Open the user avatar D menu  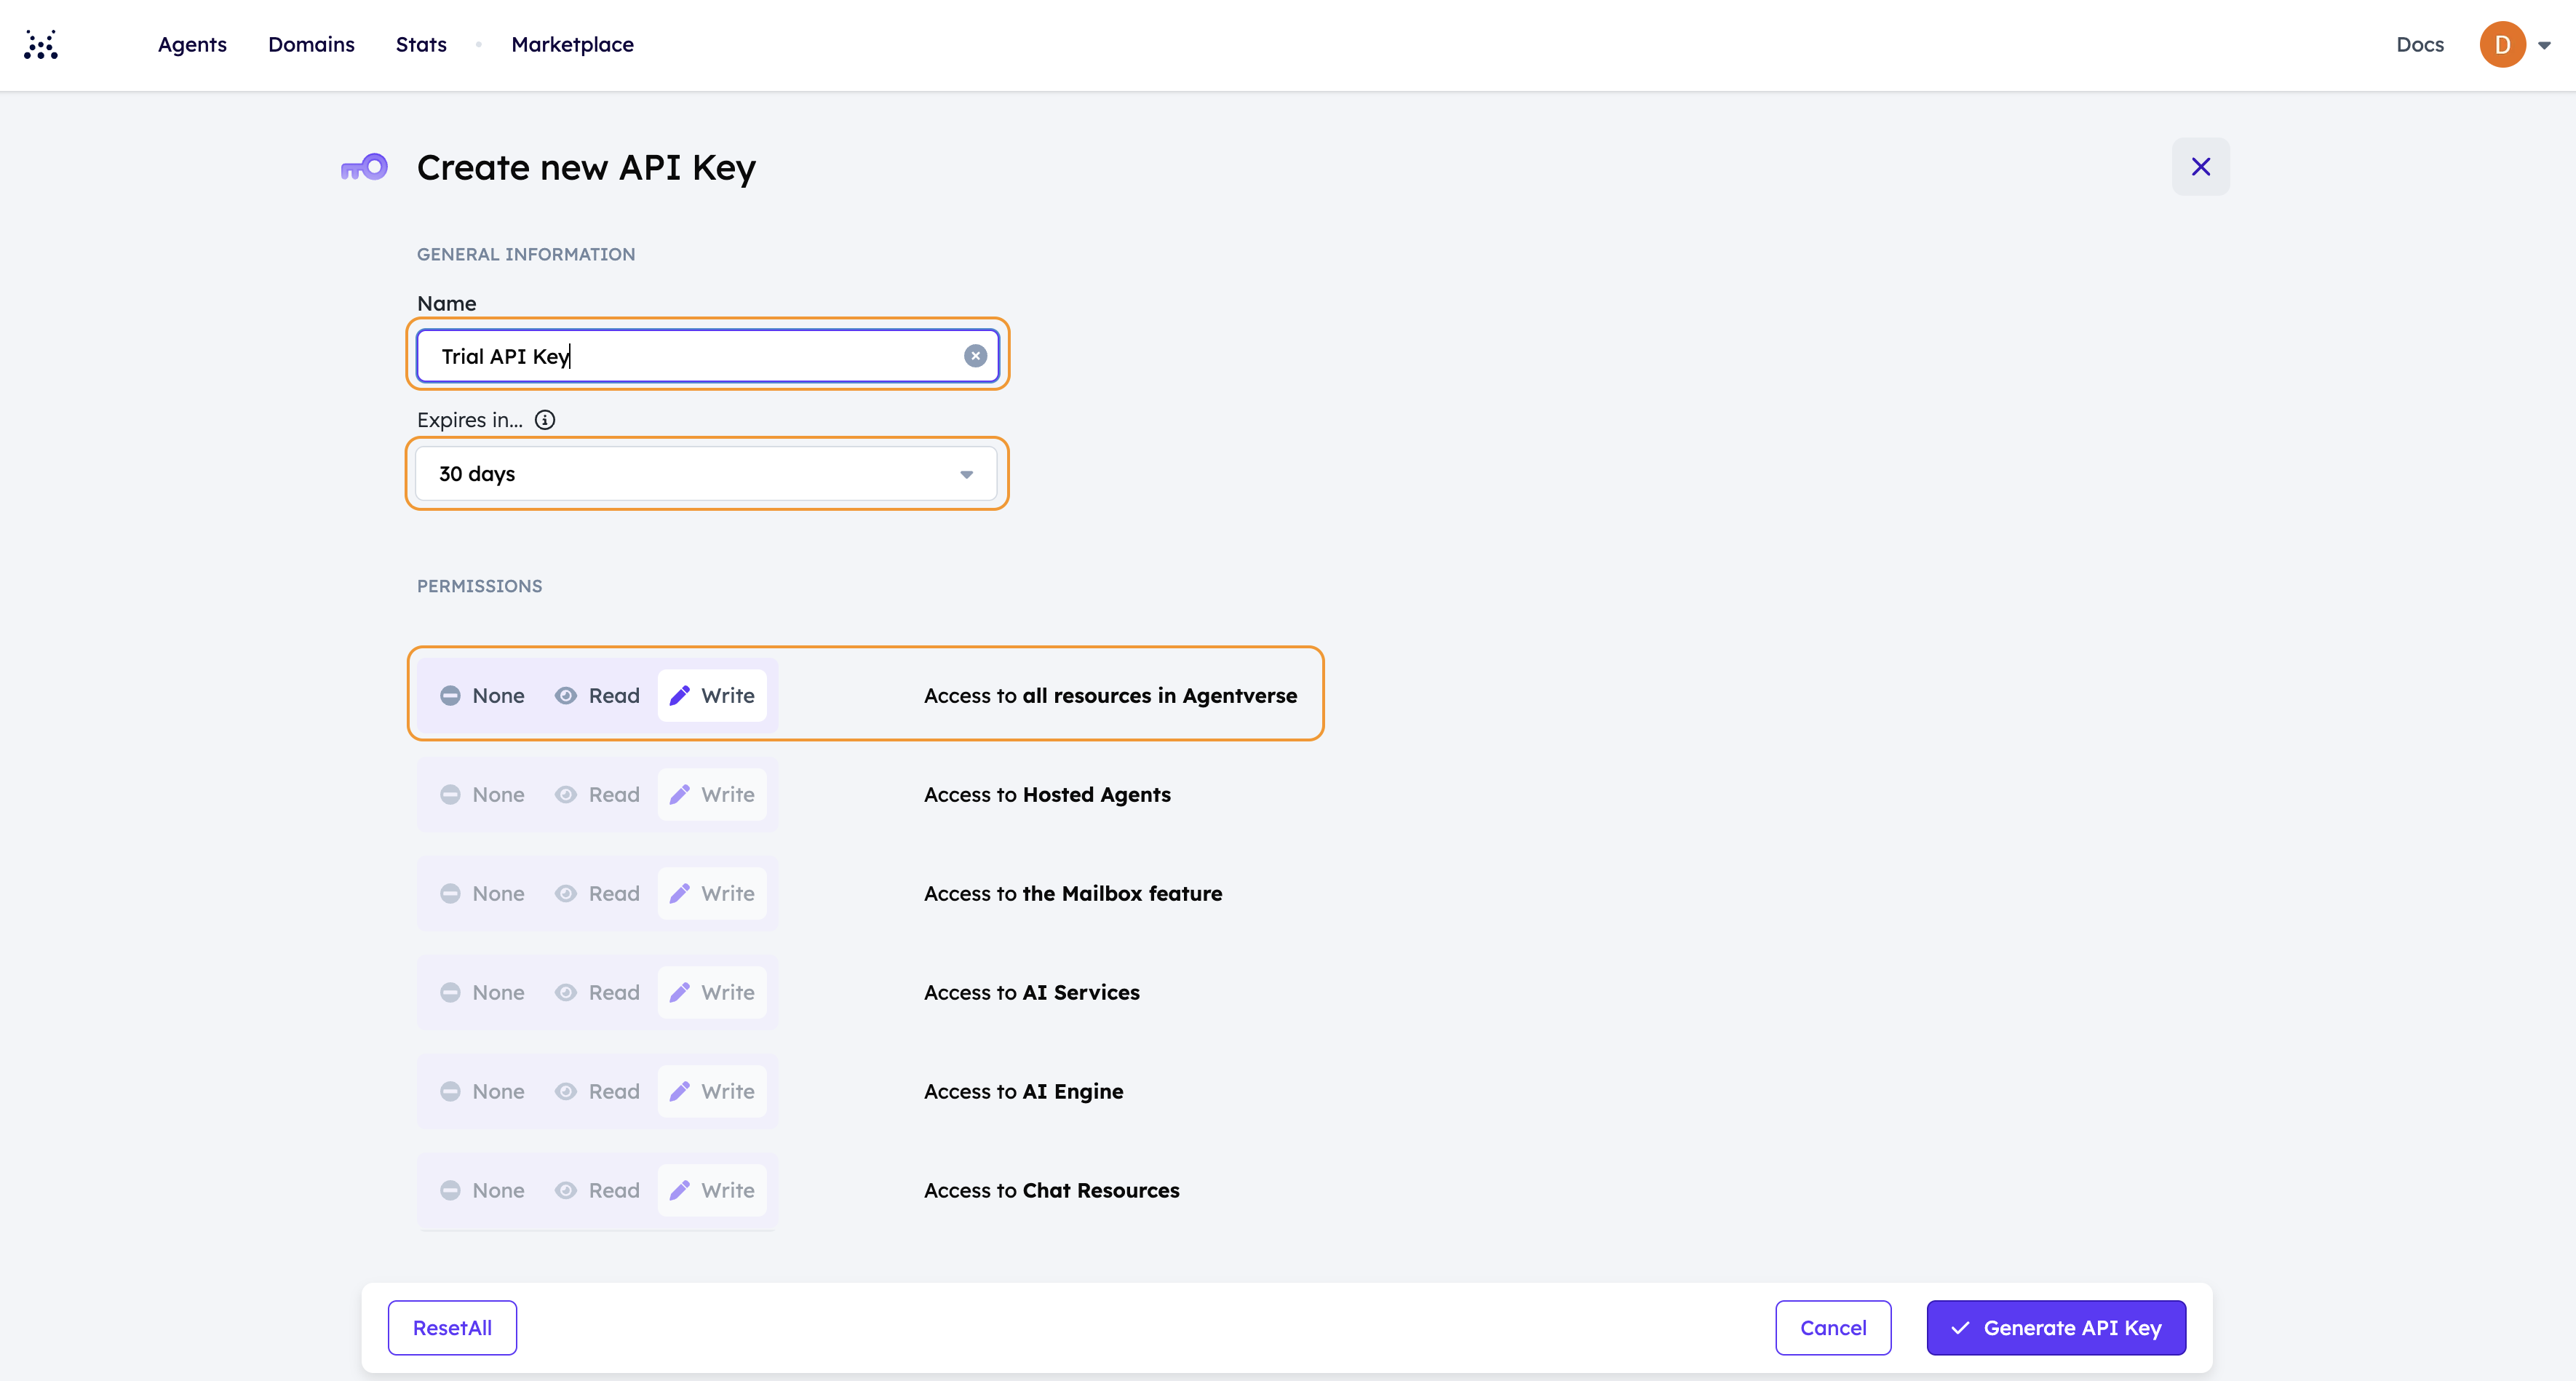point(2502,45)
